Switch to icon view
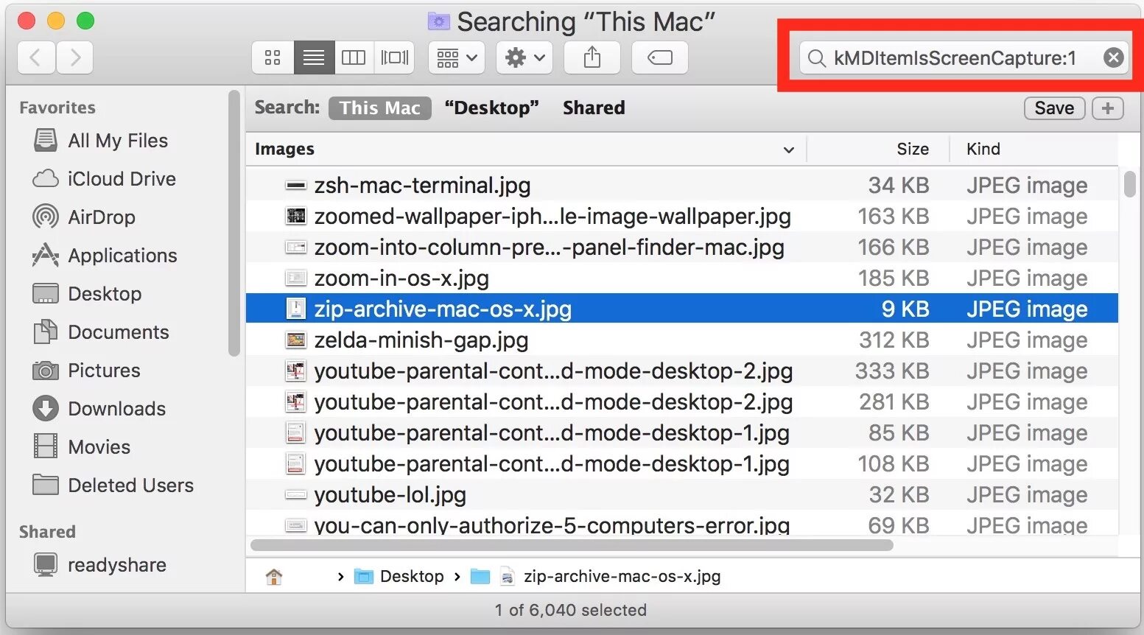1144x635 pixels. click(x=273, y=57)
